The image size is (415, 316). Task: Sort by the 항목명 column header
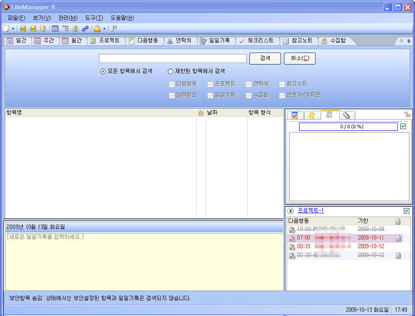coord(101,113)
